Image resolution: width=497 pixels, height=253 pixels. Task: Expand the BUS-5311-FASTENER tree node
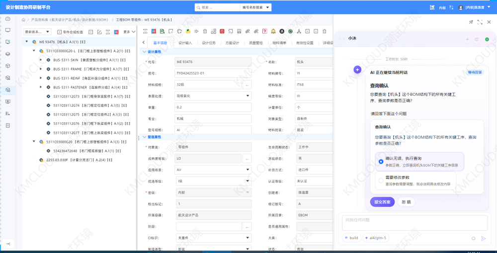[41, 87]
